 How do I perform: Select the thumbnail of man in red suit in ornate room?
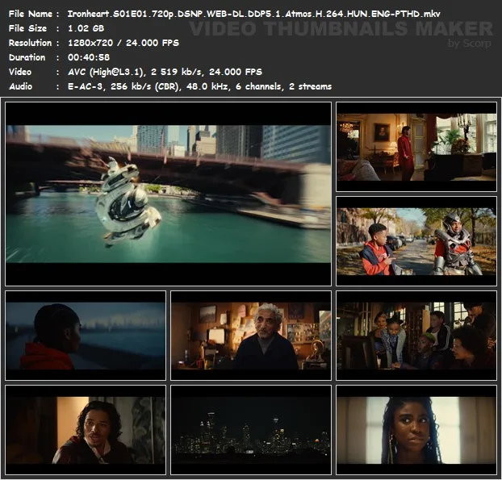tap(416, 147)
